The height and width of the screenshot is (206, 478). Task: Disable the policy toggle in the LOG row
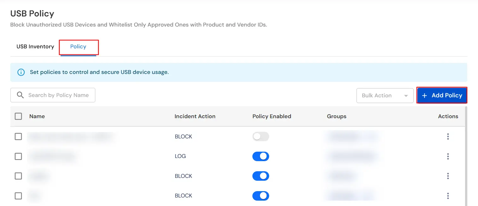(261, 156)
